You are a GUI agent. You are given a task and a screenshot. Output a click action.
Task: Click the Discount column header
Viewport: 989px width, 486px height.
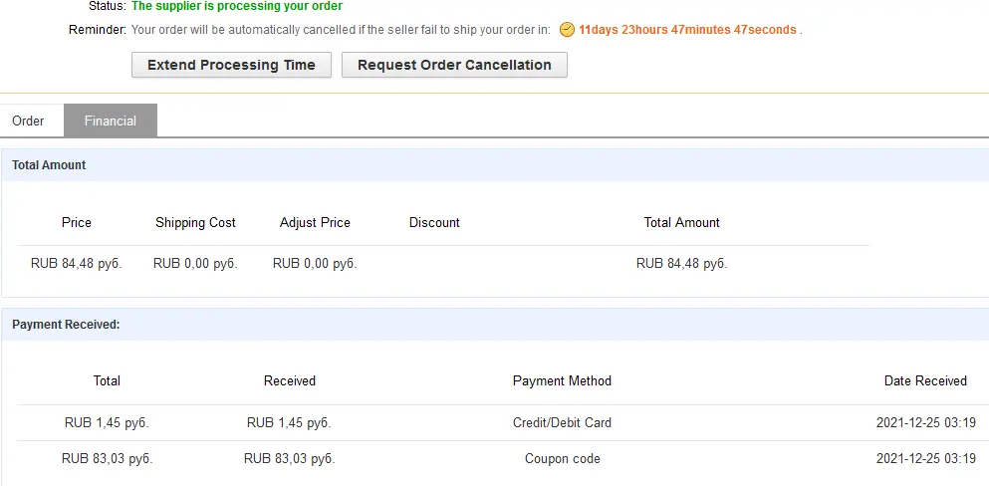(434, 222)
